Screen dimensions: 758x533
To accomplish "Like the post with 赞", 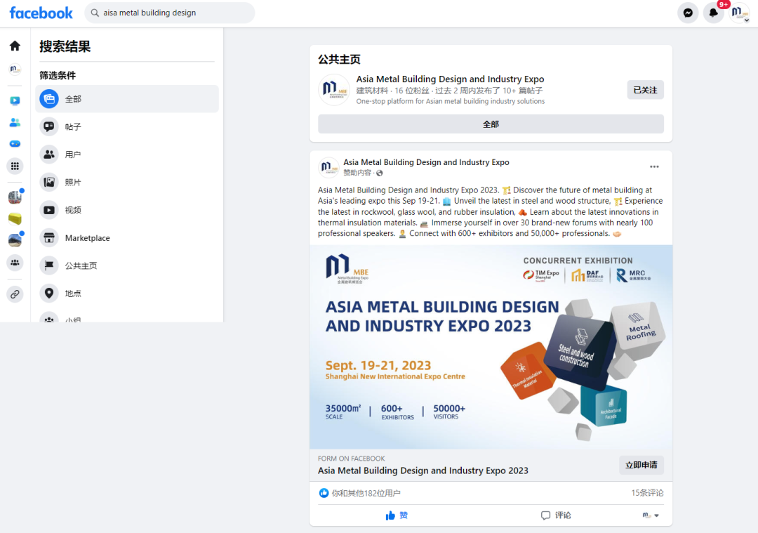I will pyautogui.click(x=397, y=515).
